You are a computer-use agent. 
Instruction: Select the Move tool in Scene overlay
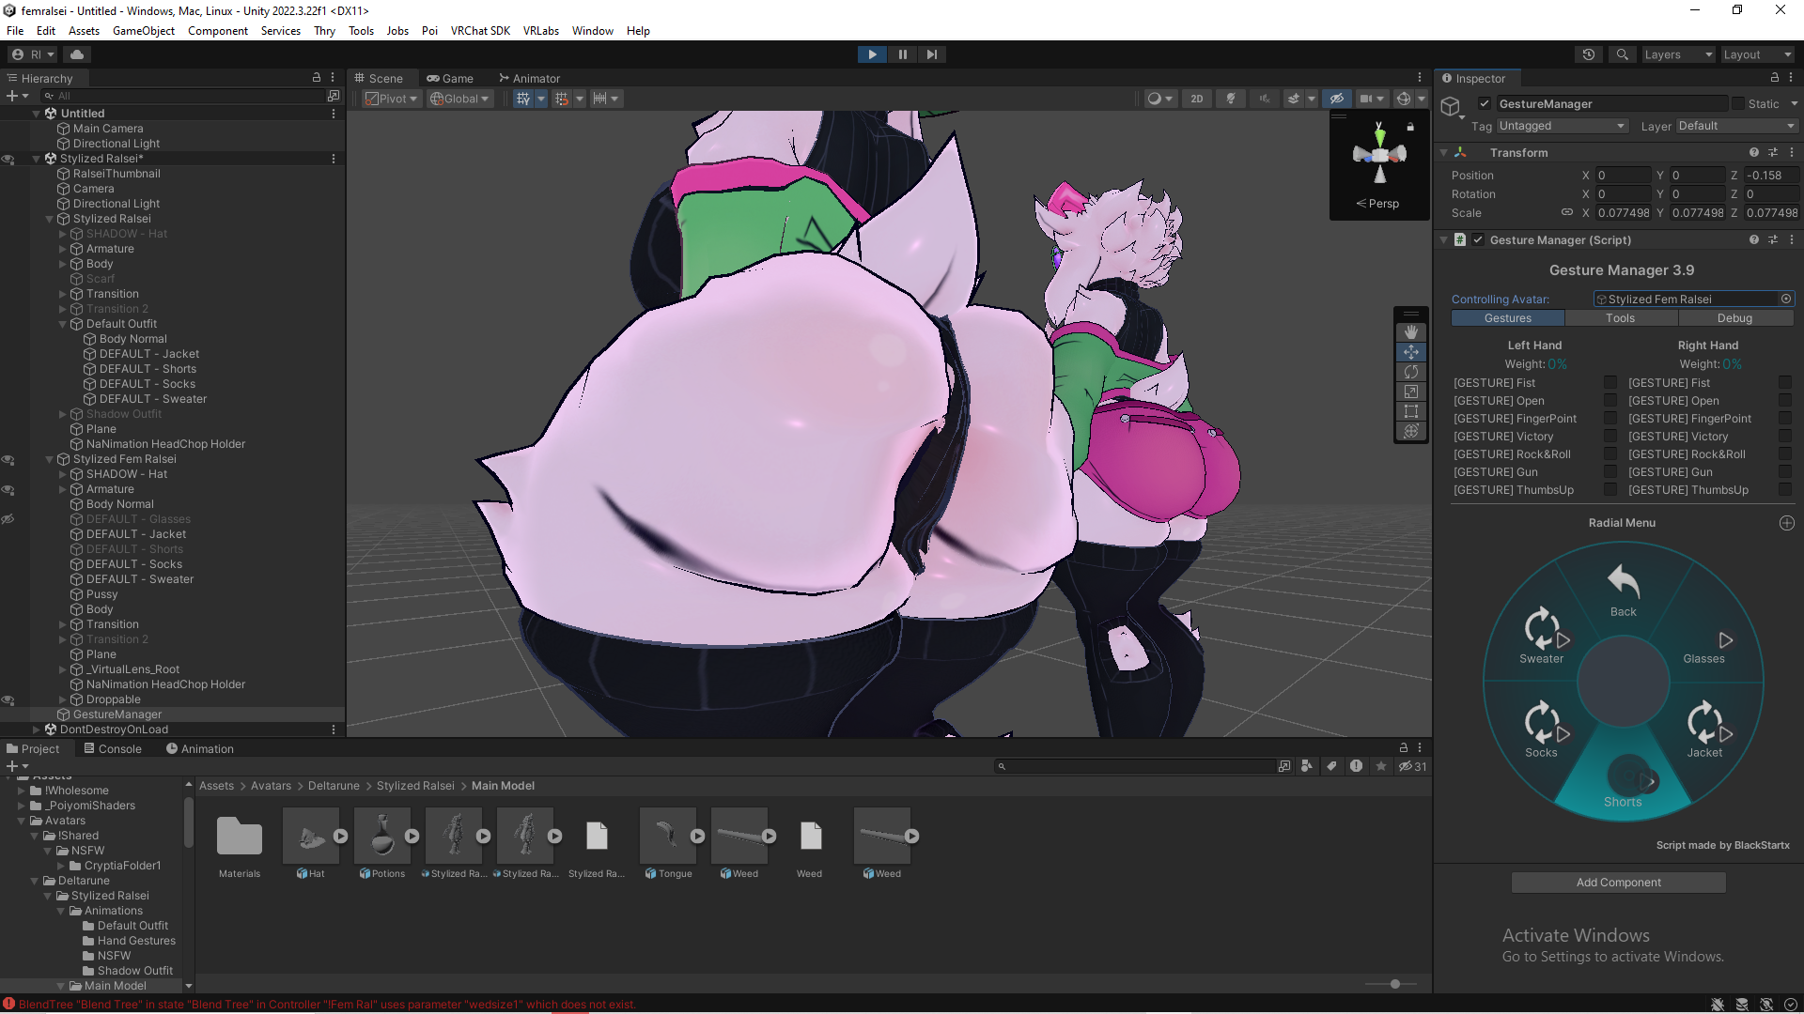tap(1410, 352)
